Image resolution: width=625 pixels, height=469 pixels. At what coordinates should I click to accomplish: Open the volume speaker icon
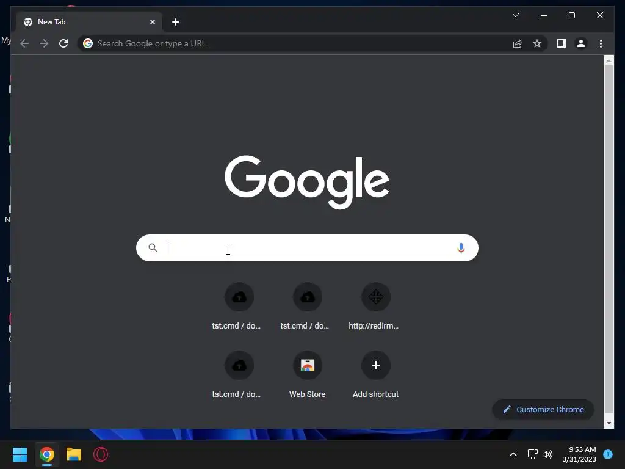pos(547,454)
